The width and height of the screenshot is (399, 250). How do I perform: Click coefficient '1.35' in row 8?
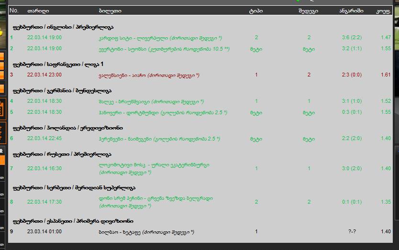click(386, 202)
